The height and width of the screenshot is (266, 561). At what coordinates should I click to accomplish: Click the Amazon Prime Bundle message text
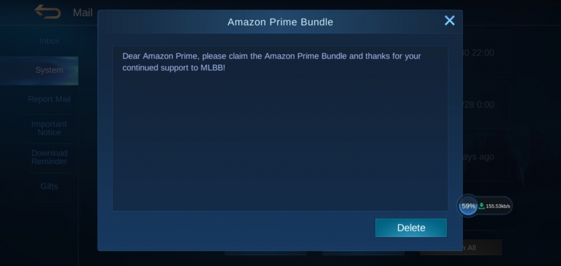272,62
